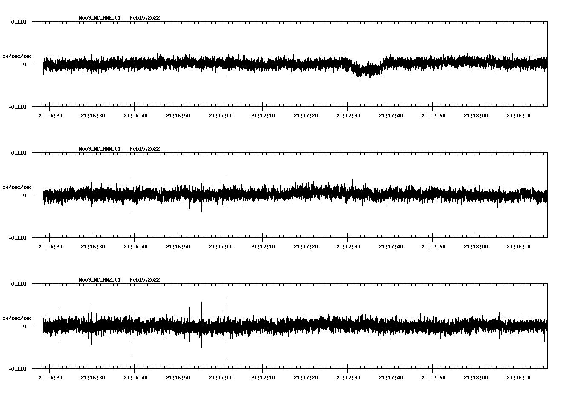Screen dimensions: 578x393
Task: Click the 21:17:10 time label under HNN plot
Action: coord(263,247)
